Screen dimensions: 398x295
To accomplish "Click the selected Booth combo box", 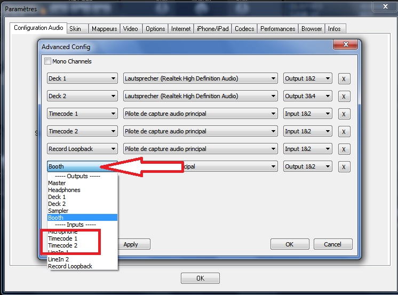I will click(x=82, y=166).
